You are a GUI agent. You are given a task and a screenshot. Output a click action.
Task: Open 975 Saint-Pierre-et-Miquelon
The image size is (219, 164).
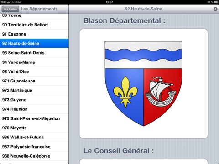[34, 118]
